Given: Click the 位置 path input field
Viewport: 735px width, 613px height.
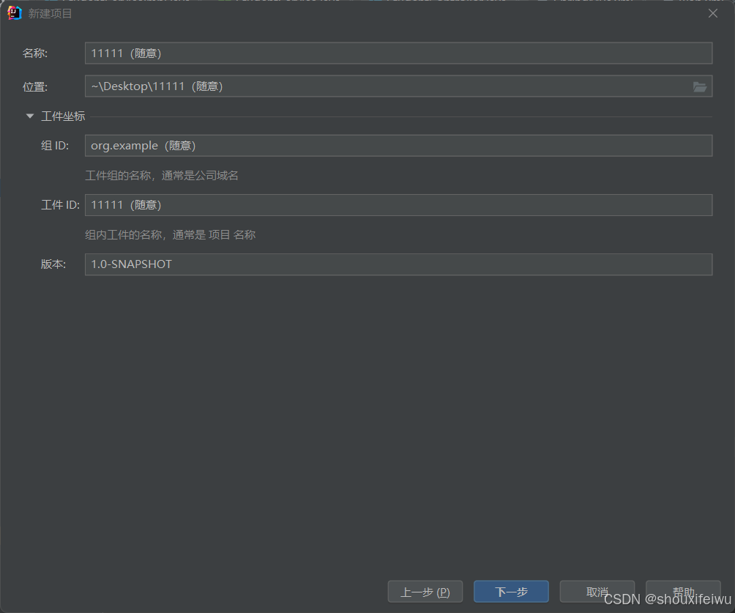Looking at the screenshot, I should point(398,86).
